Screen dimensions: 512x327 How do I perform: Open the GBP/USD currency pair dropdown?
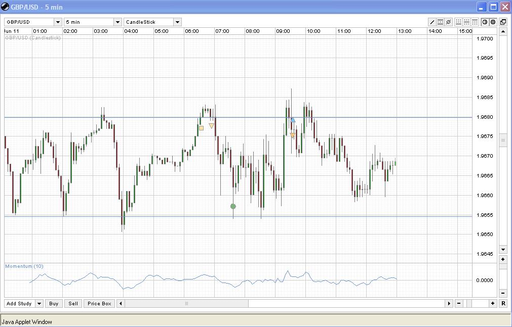(x=58, y=22)
